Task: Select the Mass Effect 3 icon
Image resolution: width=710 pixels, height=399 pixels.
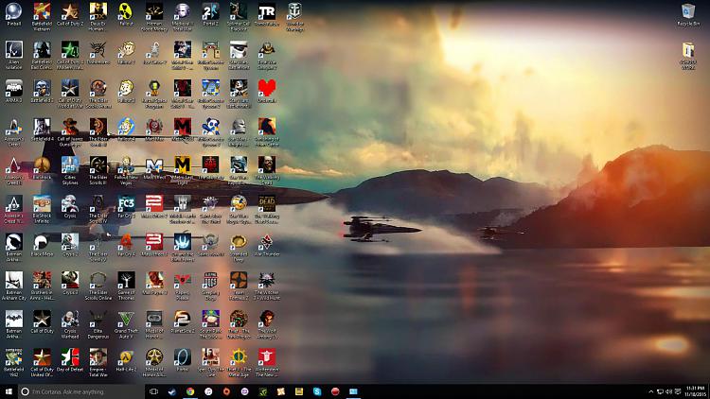Action: point(154,245)
